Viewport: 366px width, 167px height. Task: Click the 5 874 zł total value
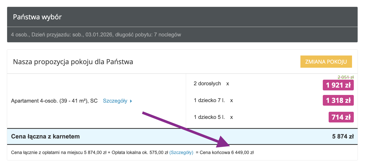tap(343, 136)
